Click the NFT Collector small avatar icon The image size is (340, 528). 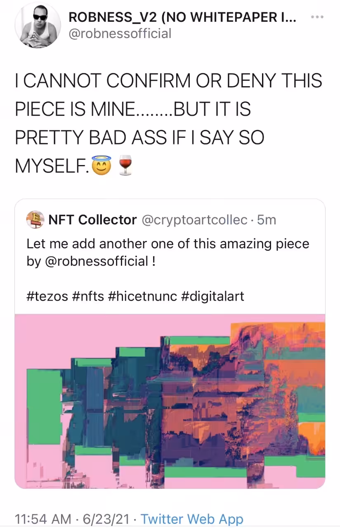[35, 219]
